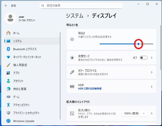The image size is (162, 126).
Task: Open Windows Update settings
Action: pyautogui.click(x=32, y=121)
